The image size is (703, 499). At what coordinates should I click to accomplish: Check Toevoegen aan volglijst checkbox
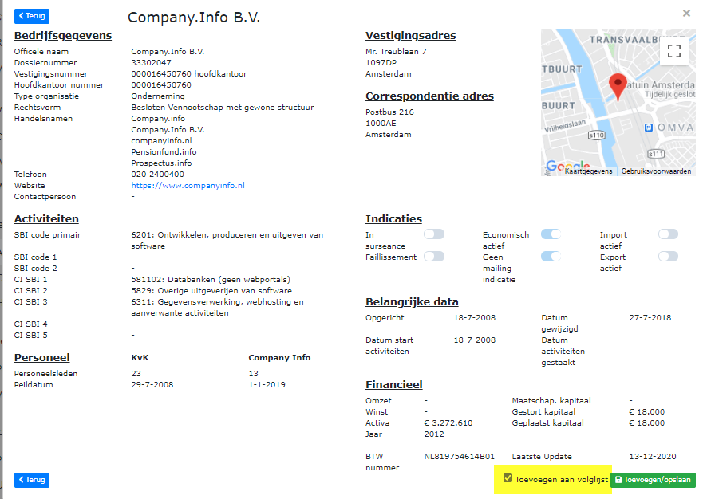(508, 479)
